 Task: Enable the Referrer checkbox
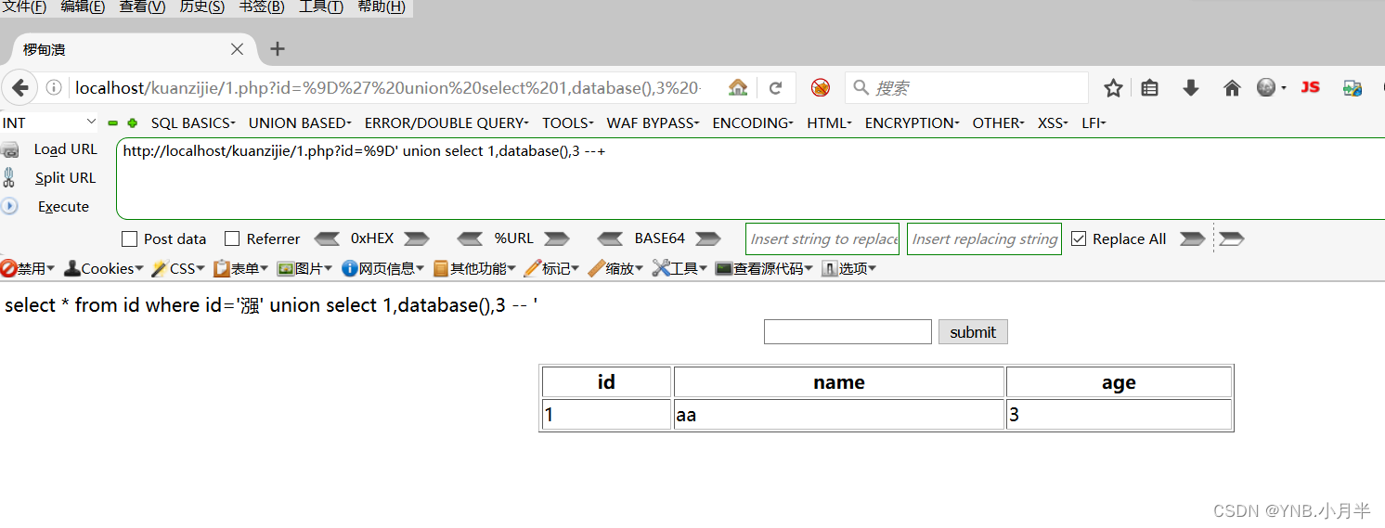click(232, 238)
